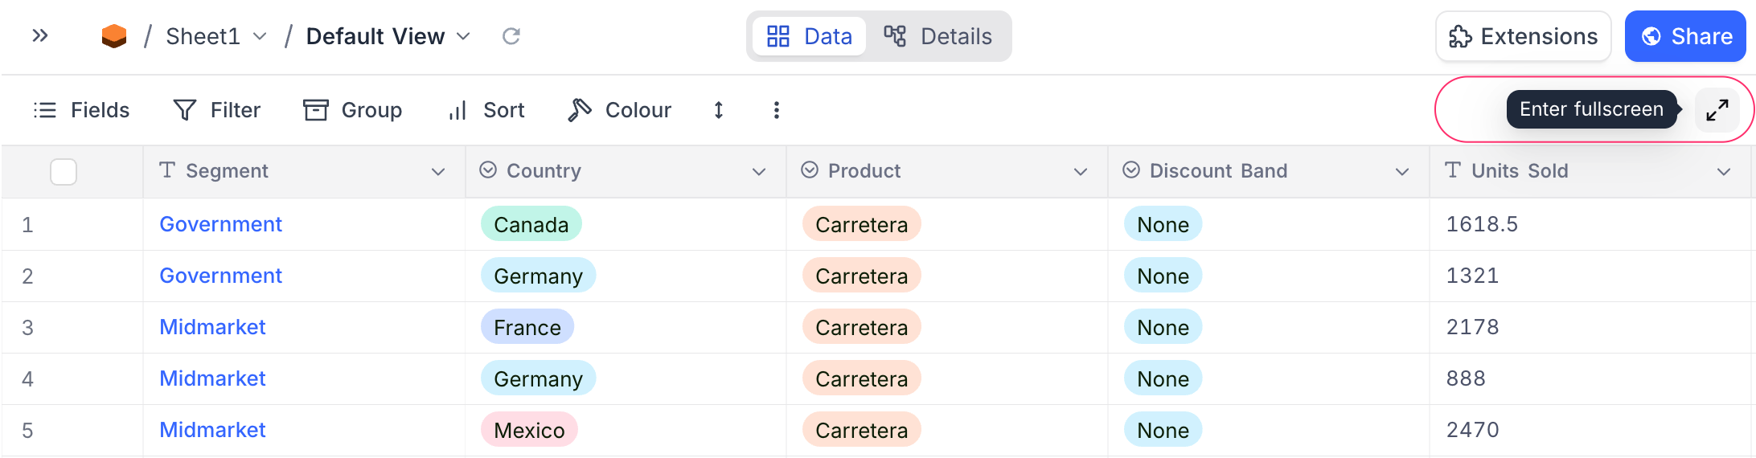The image size is (1756, 458).
Task: Enter fullscreen using the expand arrows icon
Action: tap(1717, 110)
